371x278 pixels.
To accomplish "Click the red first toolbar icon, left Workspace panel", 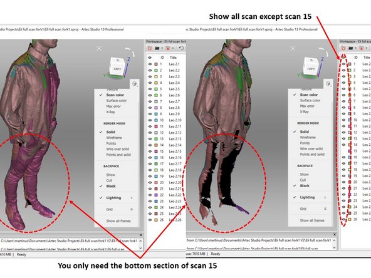I will point(150,48).
